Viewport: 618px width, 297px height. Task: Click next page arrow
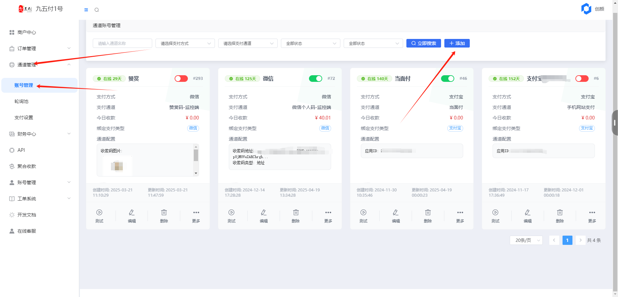point(581,240)
